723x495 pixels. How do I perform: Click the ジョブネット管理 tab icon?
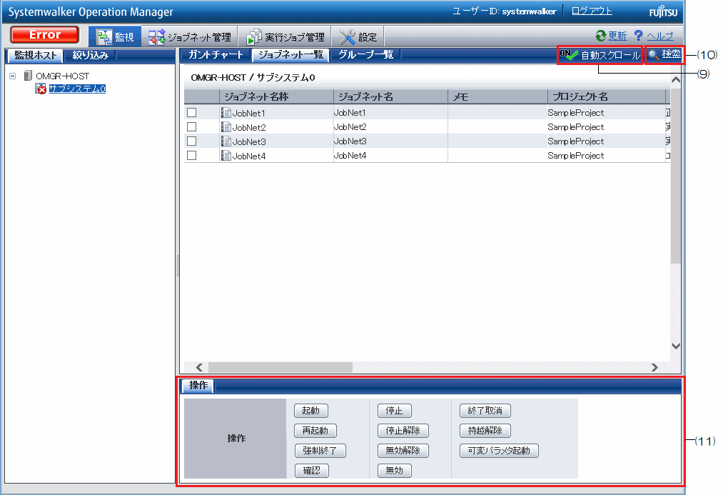pos(157,37)
